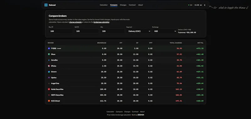Click the Upstox broker logo icon

(49, 78)
